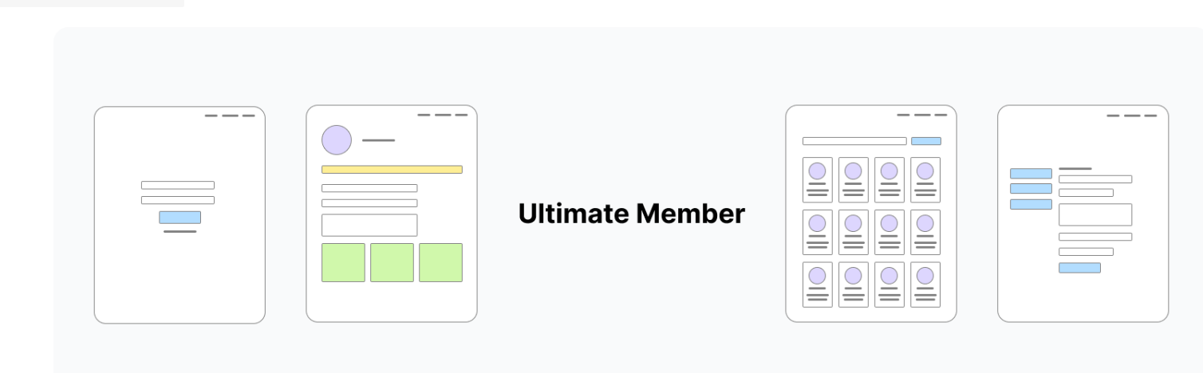Click the blue search button in directory wireframe
Screen dimensions: 1203x373
coord(926,141)
